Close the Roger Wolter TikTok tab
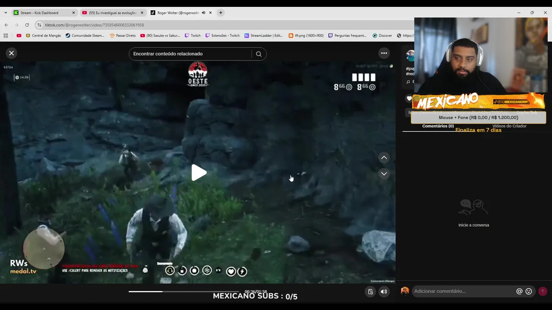The width and height of the screenshot is (552, 310). pyautogui.click(x=210, y=13)
